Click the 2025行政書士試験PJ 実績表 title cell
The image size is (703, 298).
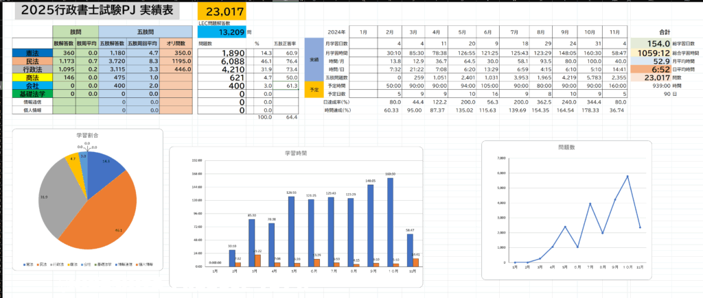[x=92, y=11]
